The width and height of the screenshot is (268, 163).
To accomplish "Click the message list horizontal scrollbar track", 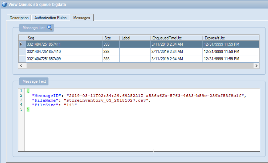I will tap(140, 66).
